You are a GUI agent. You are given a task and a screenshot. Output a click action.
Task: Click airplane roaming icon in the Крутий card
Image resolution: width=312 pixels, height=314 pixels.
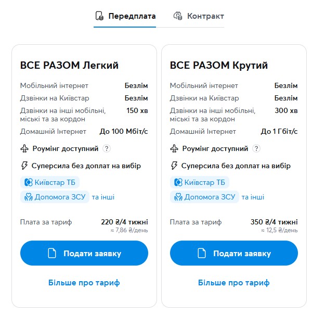(174, 149)
